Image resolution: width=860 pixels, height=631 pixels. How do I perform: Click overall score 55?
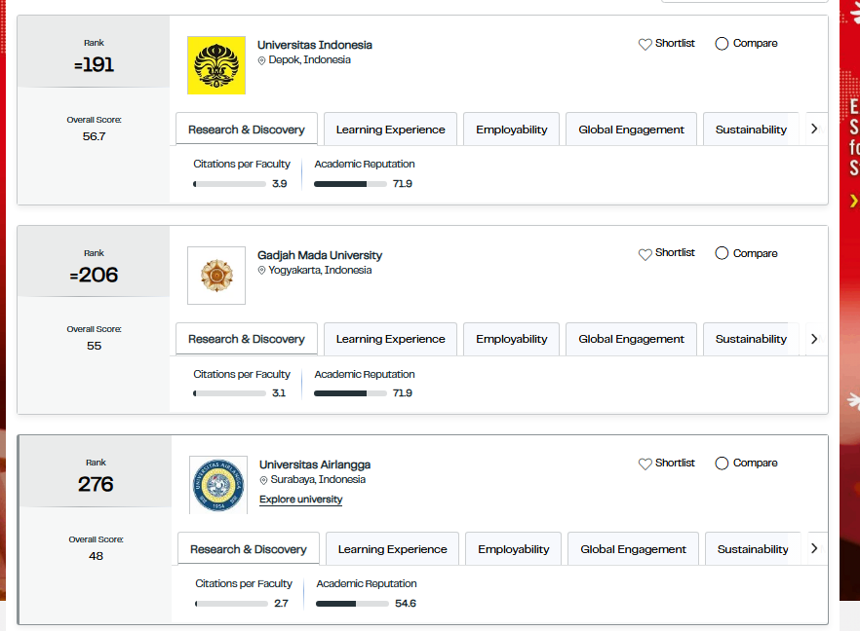94,347
